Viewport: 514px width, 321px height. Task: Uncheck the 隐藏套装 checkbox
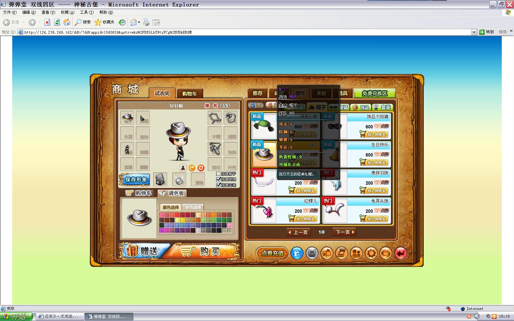pos(218,185)
